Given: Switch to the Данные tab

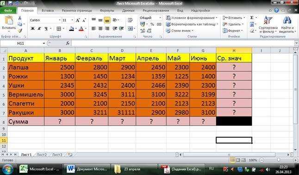Looking at the screenshot, I should (x=128, y=11).
